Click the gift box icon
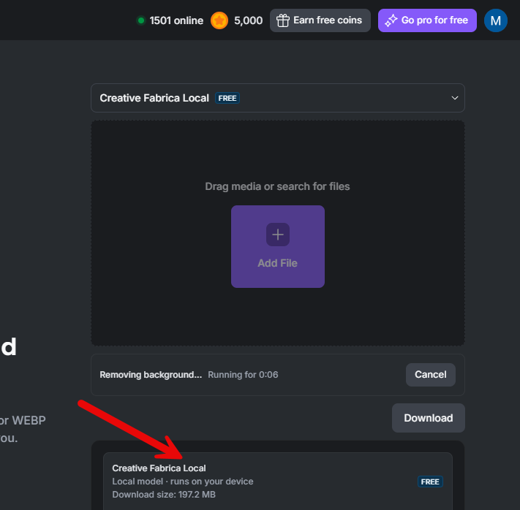The width and height of the screenshot is (520, 510). pos(283,20)
